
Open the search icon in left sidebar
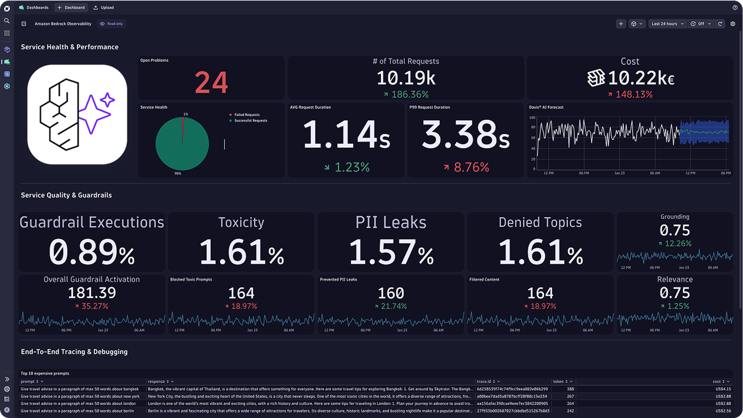tap(7, 20)
